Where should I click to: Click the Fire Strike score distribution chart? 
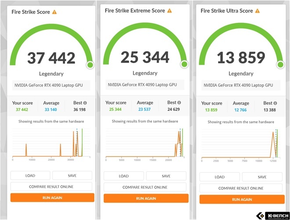(x=51, y=145)
